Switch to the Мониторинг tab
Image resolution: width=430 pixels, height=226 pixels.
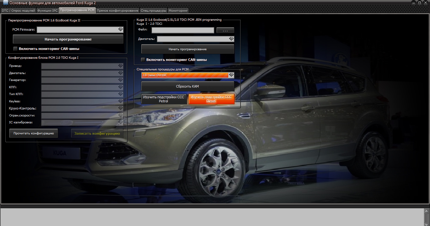pos(178,10)
